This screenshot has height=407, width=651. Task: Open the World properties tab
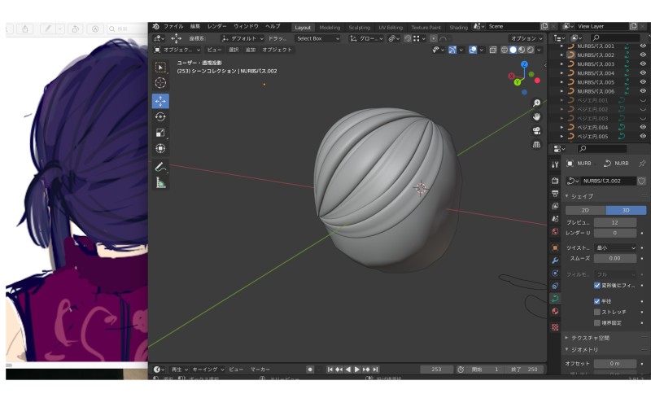[x=555, y=231]
